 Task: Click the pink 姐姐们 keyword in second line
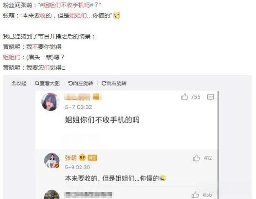78,16
